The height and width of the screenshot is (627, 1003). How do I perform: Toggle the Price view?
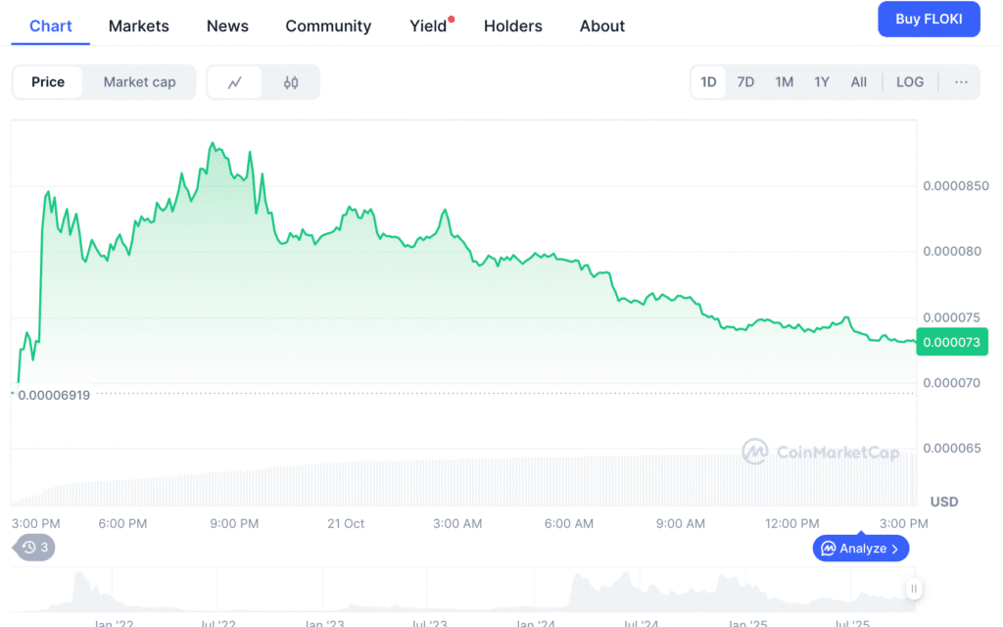pyautogui.click(x=48, y=82)
